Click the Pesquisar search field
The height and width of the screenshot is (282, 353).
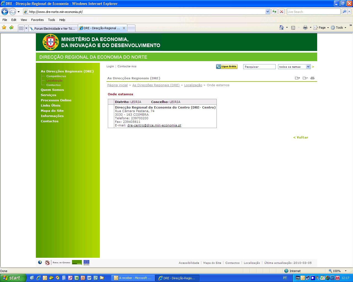259,67
